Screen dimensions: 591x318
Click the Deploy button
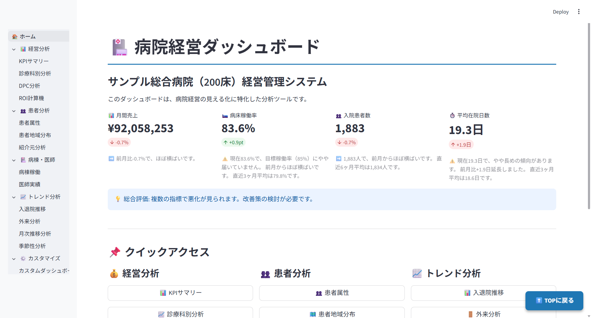pyautogui.click(x=561, y=11)
